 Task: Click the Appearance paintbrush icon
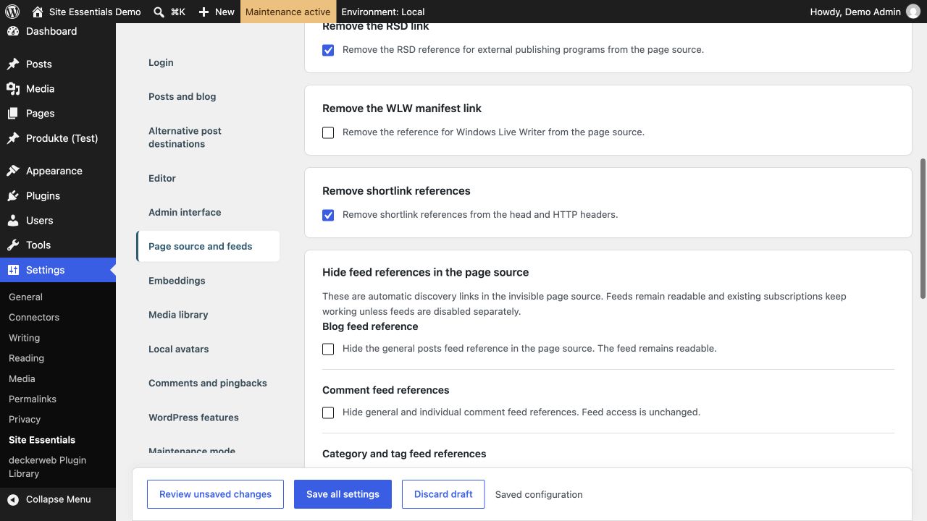[x=13, y=171]
